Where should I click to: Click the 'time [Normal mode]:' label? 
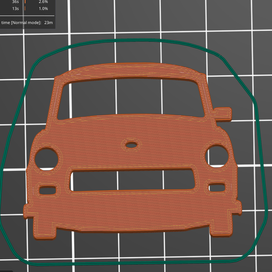21,23
